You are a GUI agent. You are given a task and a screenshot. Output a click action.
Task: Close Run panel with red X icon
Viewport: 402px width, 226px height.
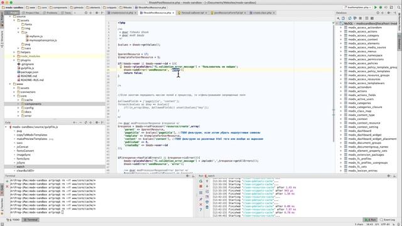click(x=201, y=205)
